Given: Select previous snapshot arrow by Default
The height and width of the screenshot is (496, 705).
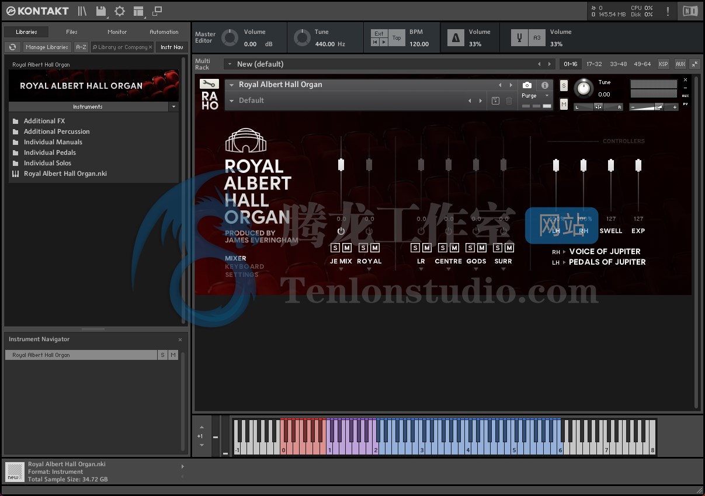Looking at the screenshot, I should pyautogui.click(x=470, y=101).
